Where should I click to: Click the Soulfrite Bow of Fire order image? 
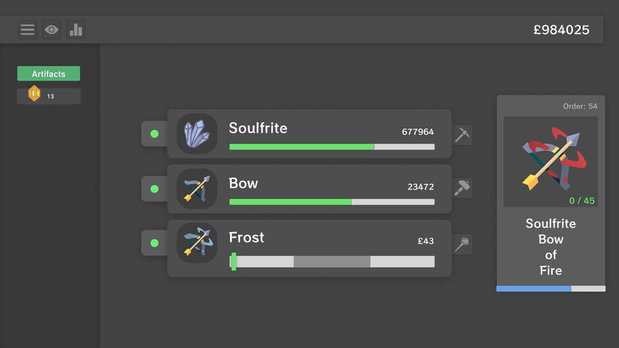(551, 162)
